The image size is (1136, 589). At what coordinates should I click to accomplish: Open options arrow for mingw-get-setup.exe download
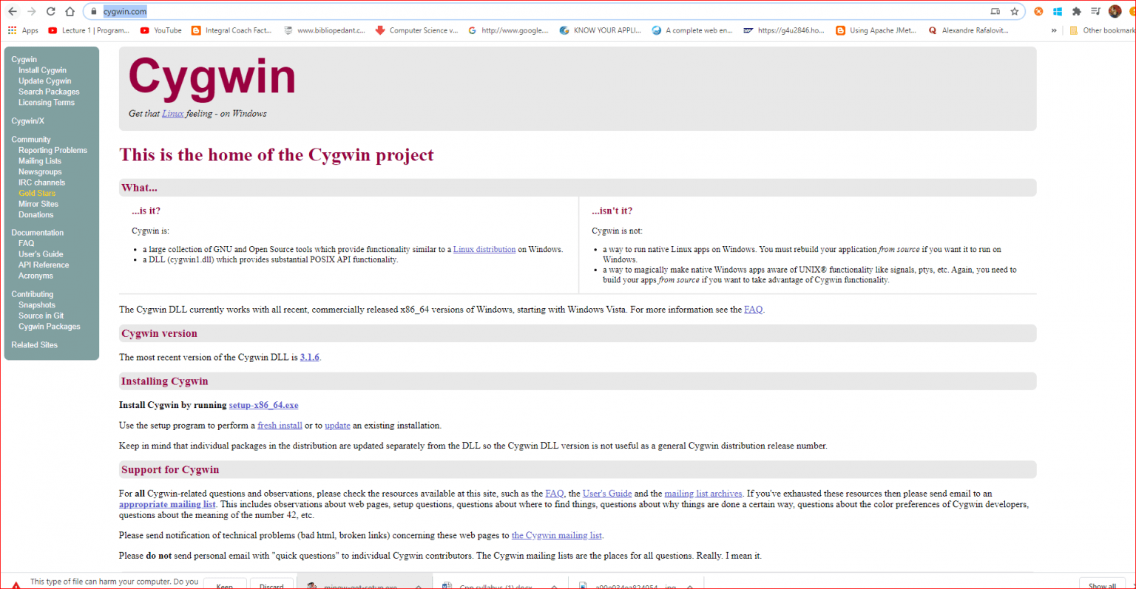pos(419,586)
